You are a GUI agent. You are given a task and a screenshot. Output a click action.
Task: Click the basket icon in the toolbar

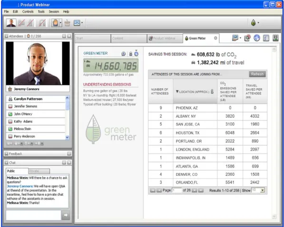pos(68,23)
